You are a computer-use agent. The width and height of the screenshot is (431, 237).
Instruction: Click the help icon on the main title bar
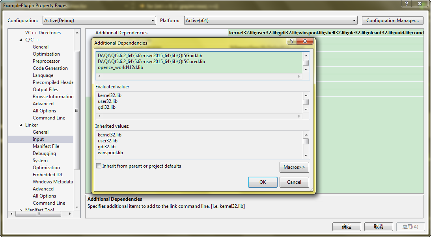406,4
